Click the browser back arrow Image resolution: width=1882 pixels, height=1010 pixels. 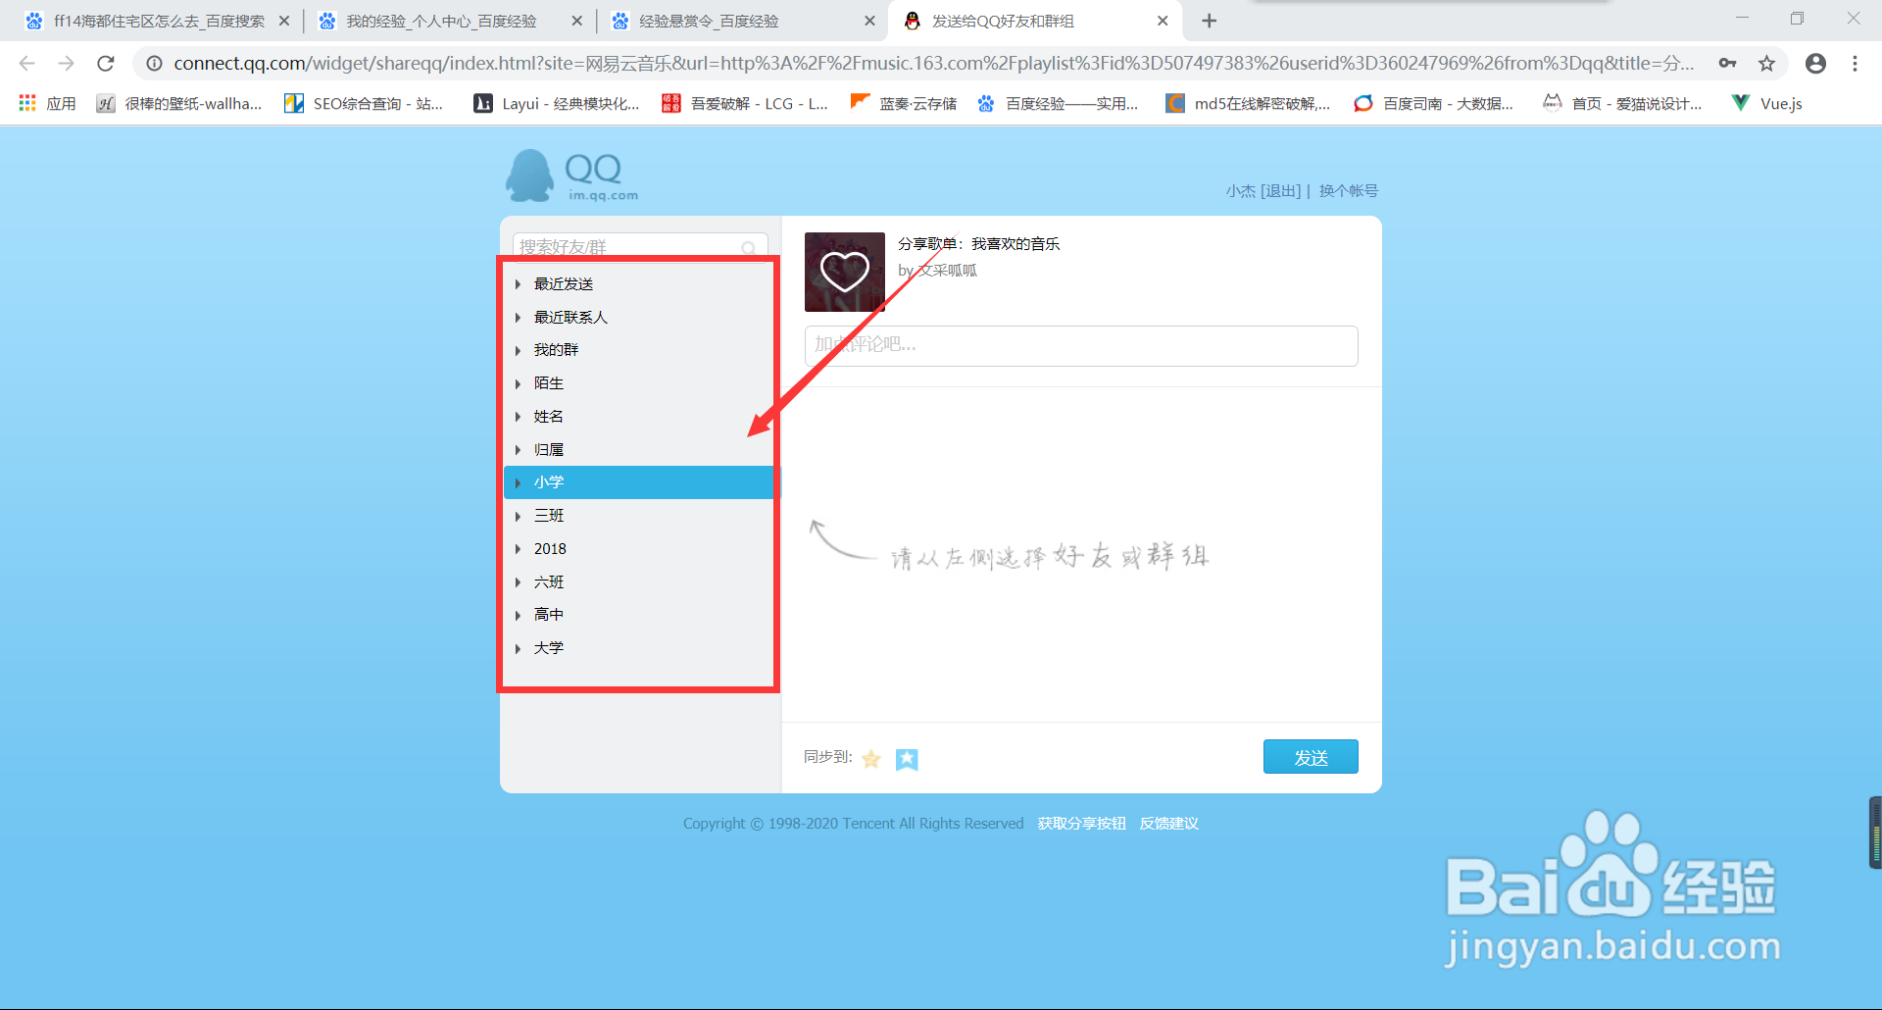(27, 64)
